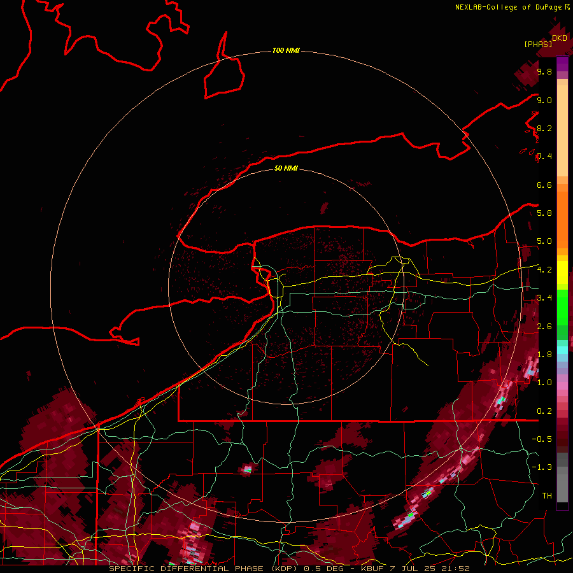Click the -1.3 value on the color scale
Screen dimensions: 573x573
[542, 467]
